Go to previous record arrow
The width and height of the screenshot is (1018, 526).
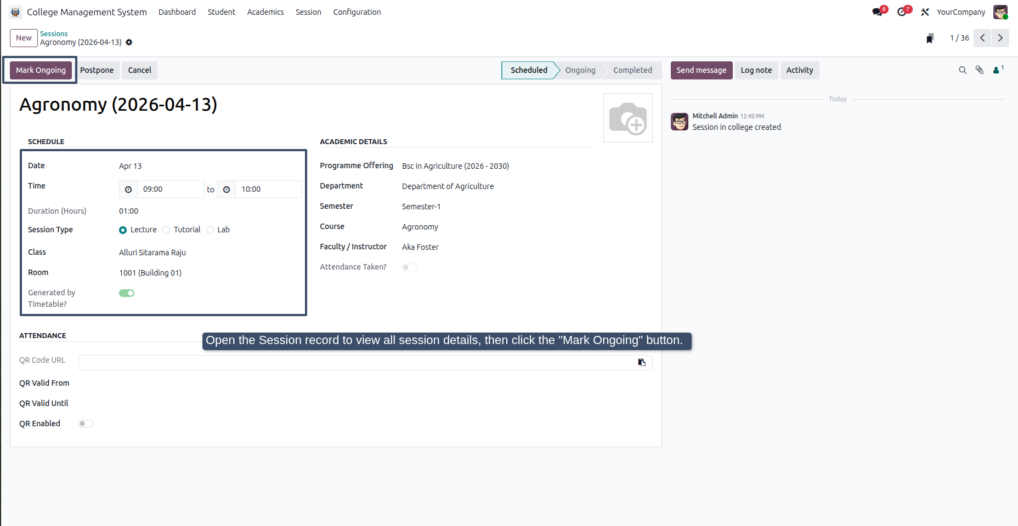click(982, 38)
